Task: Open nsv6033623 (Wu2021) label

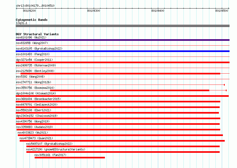Action: 33,133
